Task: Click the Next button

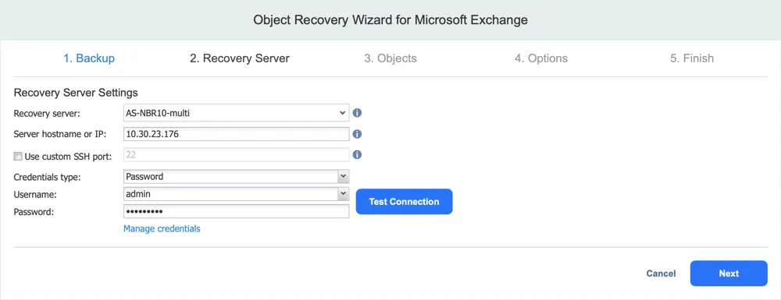Action: tap(729, 274)
